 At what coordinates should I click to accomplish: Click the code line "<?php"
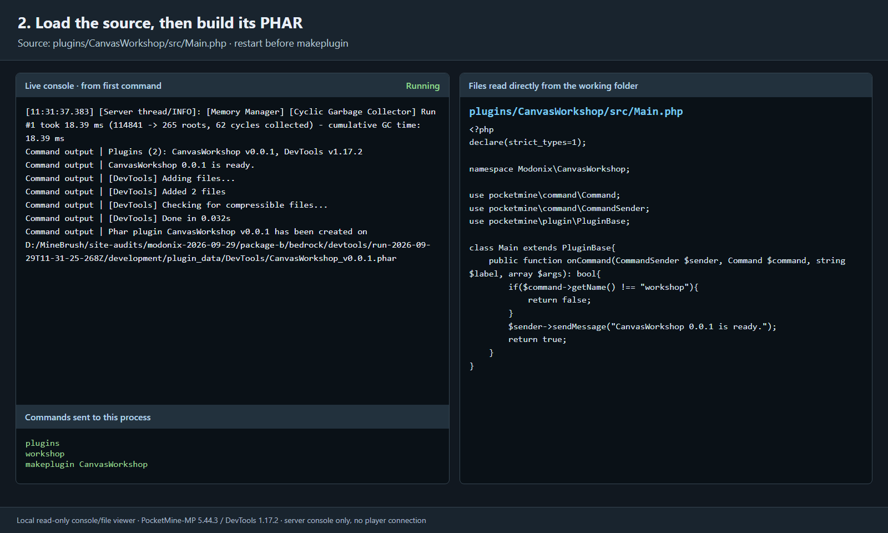(x=481, y=129)
